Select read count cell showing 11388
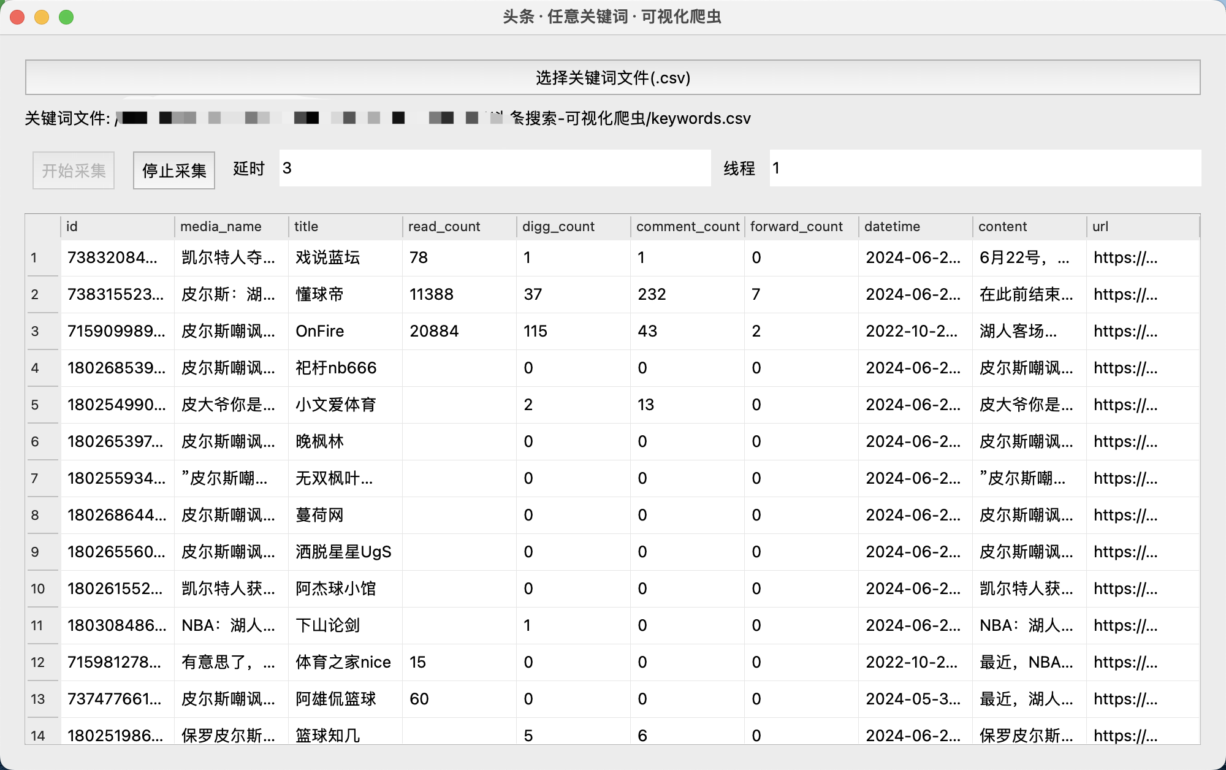Screen dimensions: 1226x770 (459, 294)
